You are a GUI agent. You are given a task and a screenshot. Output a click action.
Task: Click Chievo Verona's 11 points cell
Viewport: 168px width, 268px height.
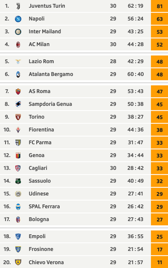tap(159, 262)
